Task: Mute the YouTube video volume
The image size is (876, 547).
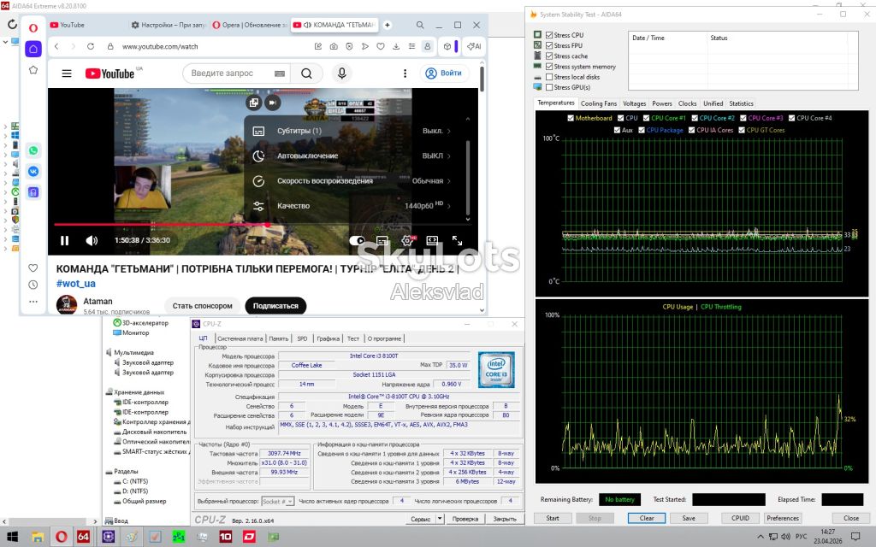Action: [x=92, y=240]
